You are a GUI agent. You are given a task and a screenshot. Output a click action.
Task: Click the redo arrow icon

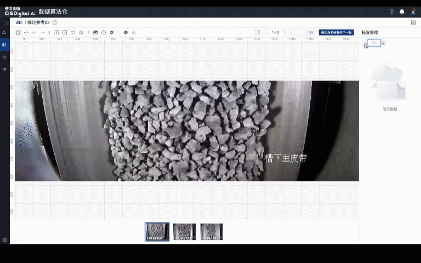(42, 32)
